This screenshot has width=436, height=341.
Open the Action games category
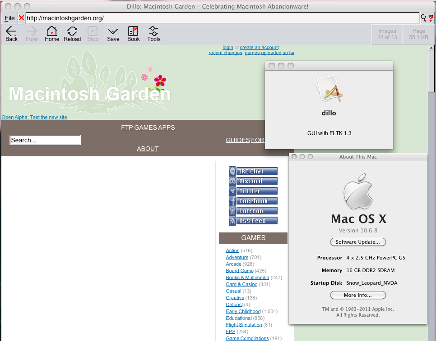pyautogui.click(x=232, y=250)
